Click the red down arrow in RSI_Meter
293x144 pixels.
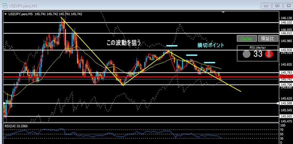269,54
